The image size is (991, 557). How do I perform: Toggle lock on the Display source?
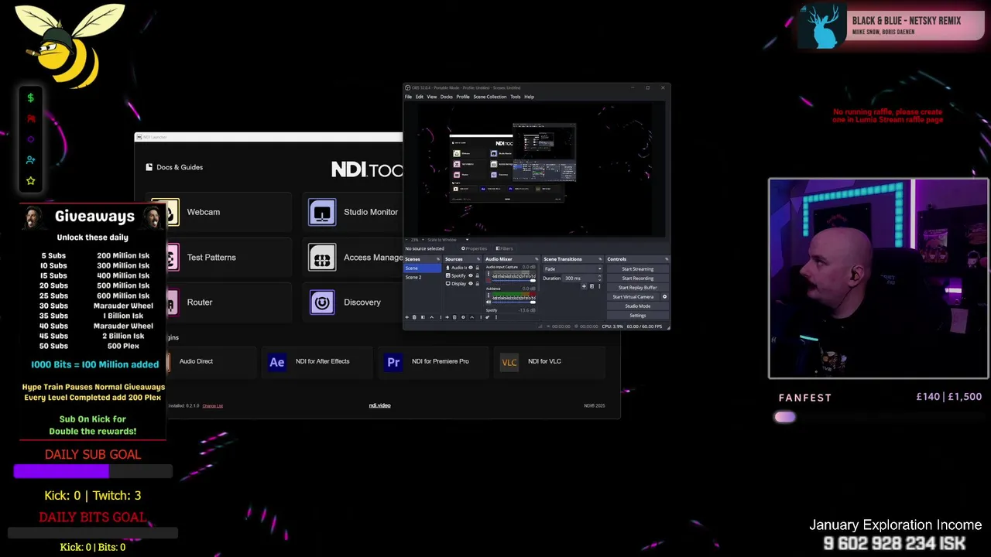coord(478,284)
